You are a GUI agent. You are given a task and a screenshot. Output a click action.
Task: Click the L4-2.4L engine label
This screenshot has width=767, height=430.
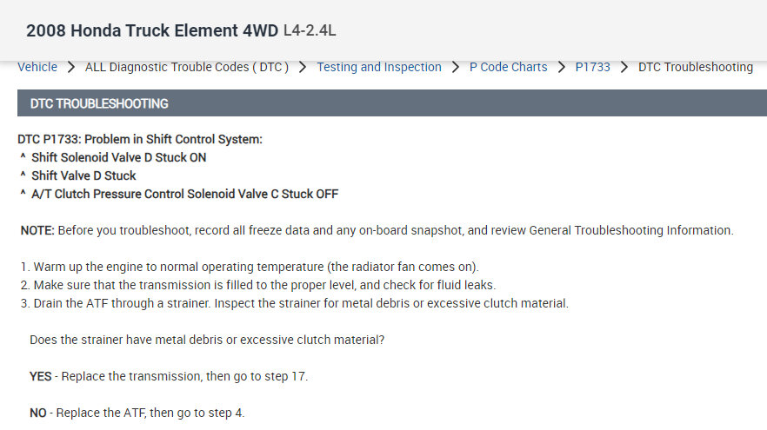310,31
